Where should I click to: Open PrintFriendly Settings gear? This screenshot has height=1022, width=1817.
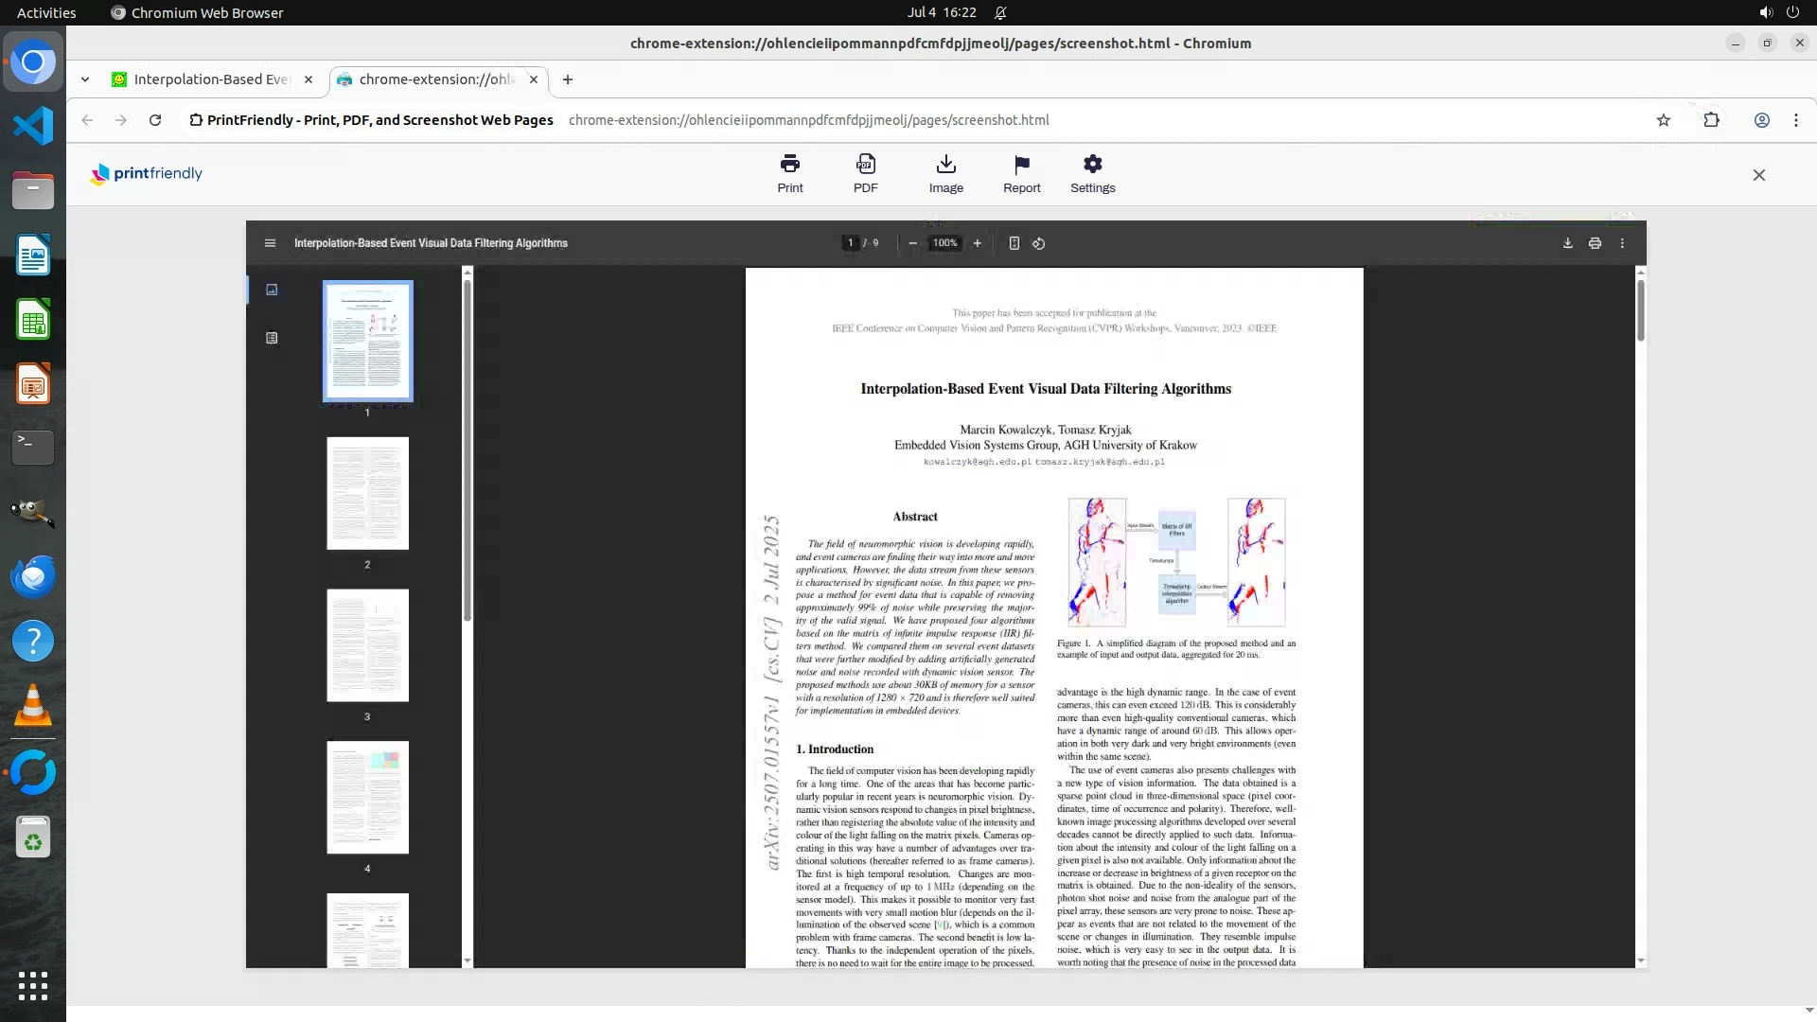[x=1092, y=165]
